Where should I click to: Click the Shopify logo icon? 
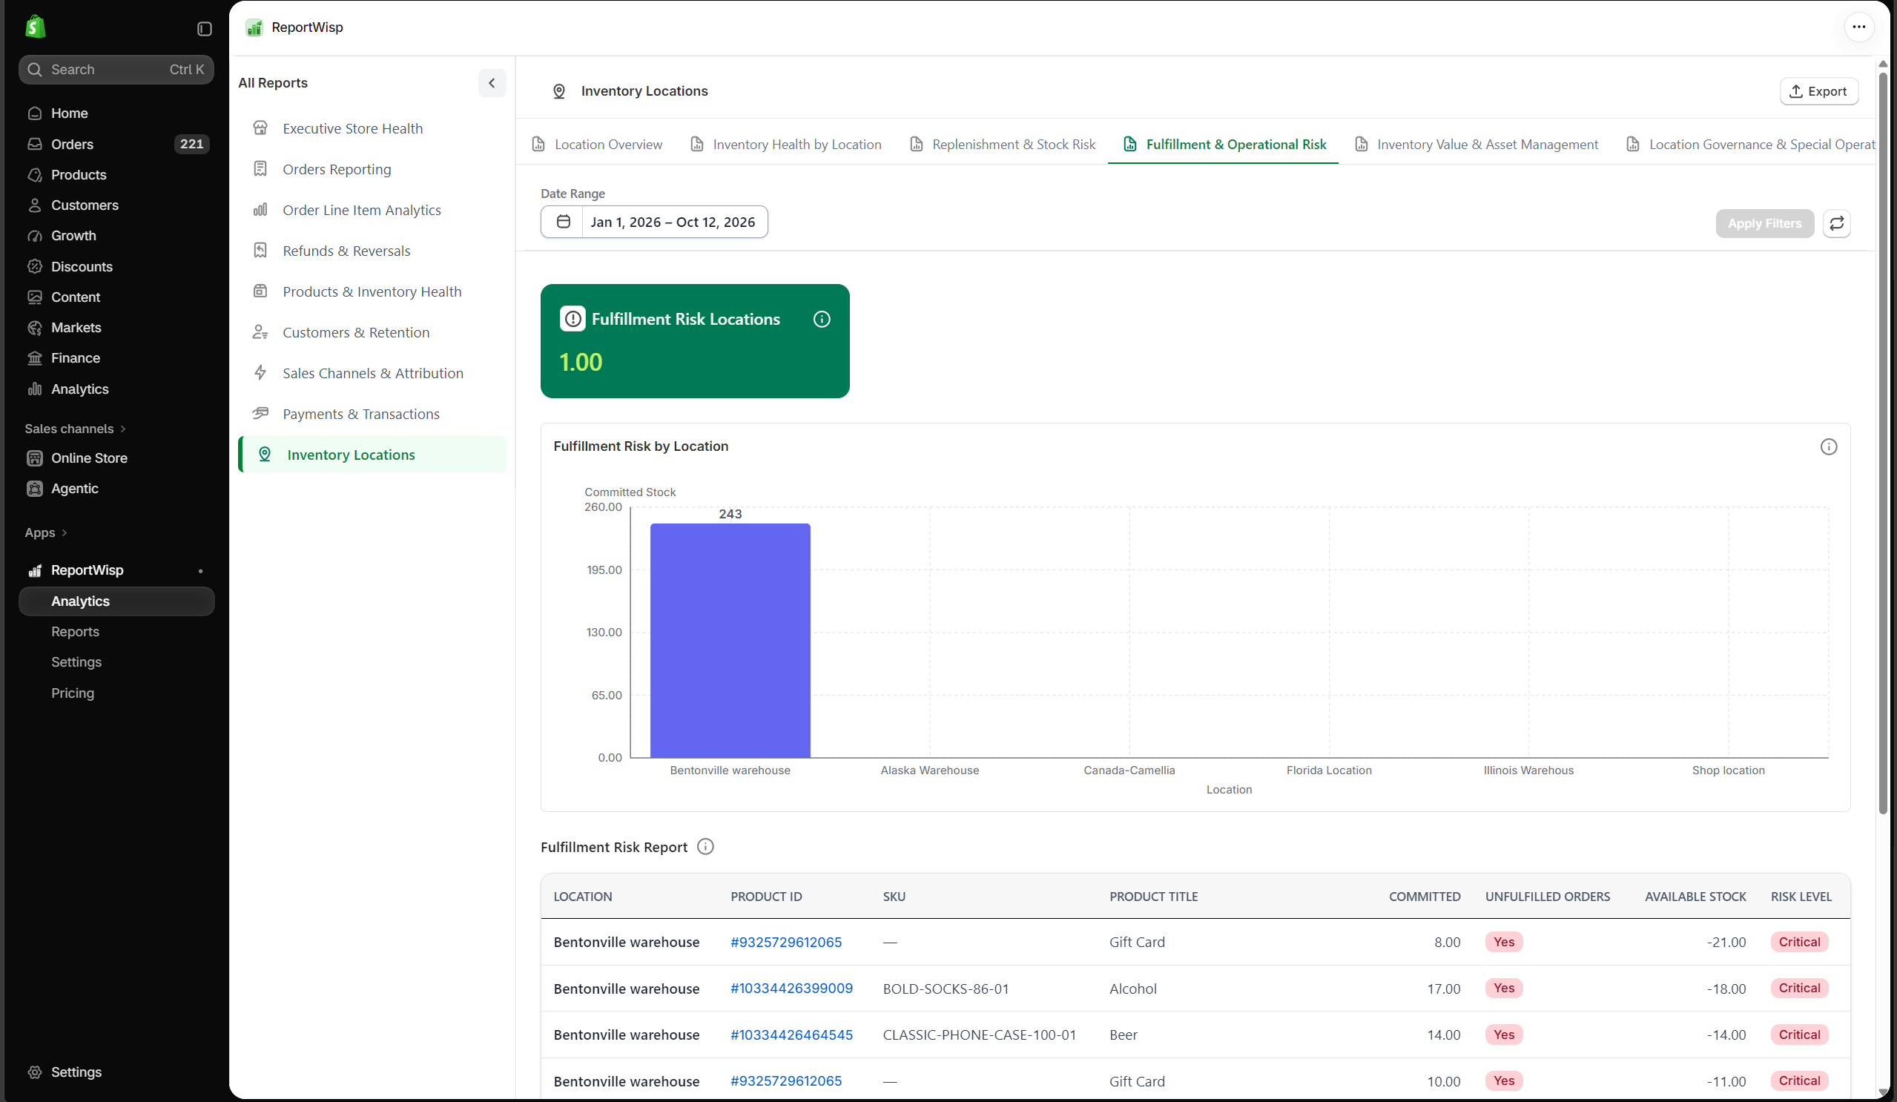35,27
